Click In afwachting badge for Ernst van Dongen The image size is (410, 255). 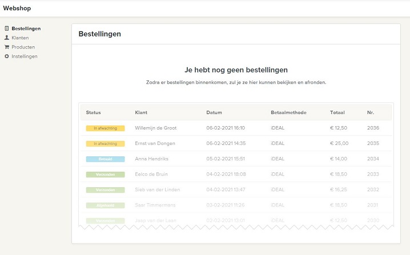pos(106,143)
